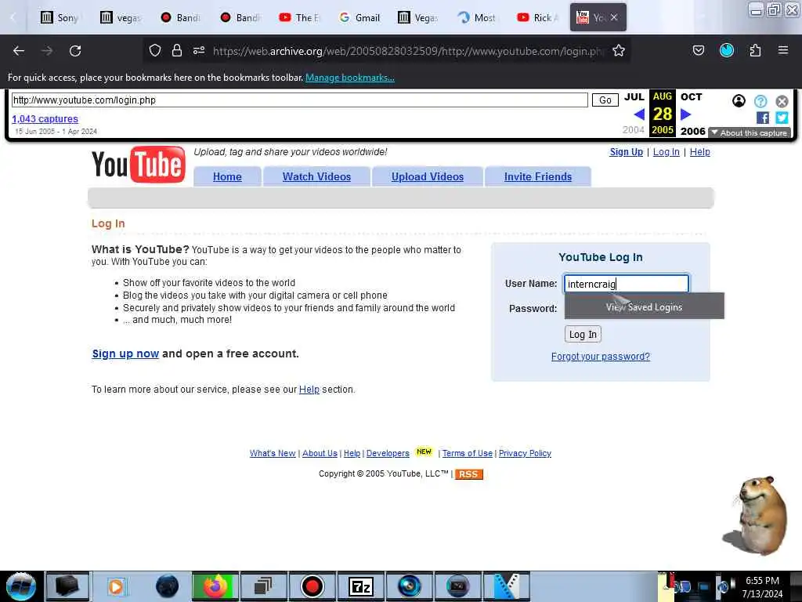Go back with the browser back arrow
This screenshot has height=602, width=802.
point(19,51)
